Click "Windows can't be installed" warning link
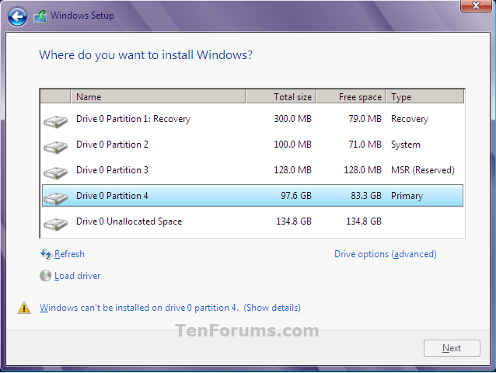The image size is (496, 373). pos(139,308)
